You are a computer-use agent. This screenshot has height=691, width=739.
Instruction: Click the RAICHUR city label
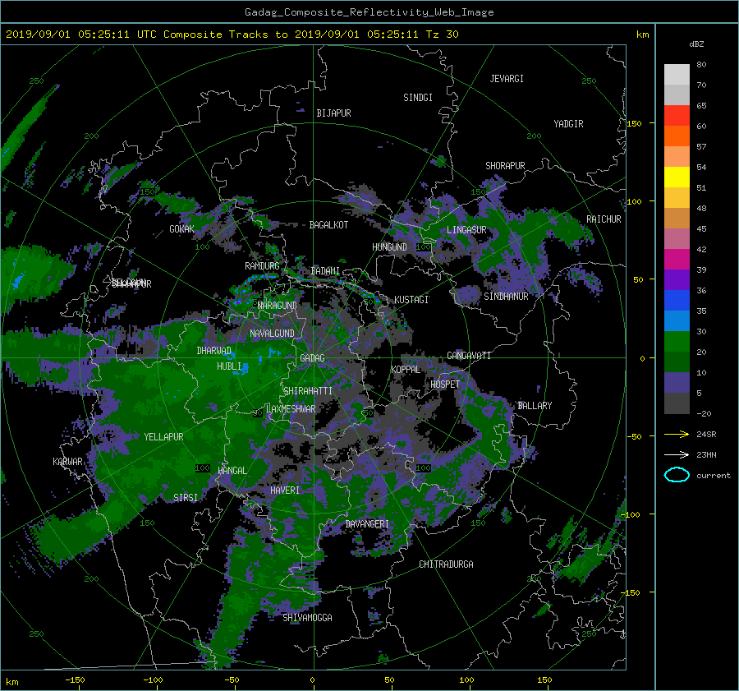click(x=604, y=219)
